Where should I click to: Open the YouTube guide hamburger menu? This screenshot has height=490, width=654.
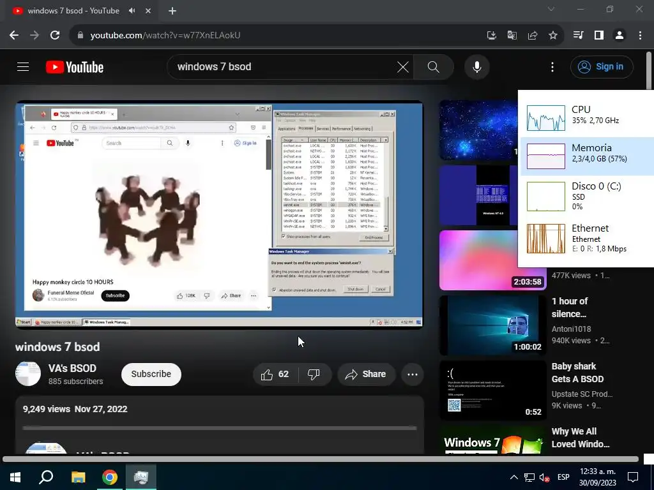pos(23,66)
